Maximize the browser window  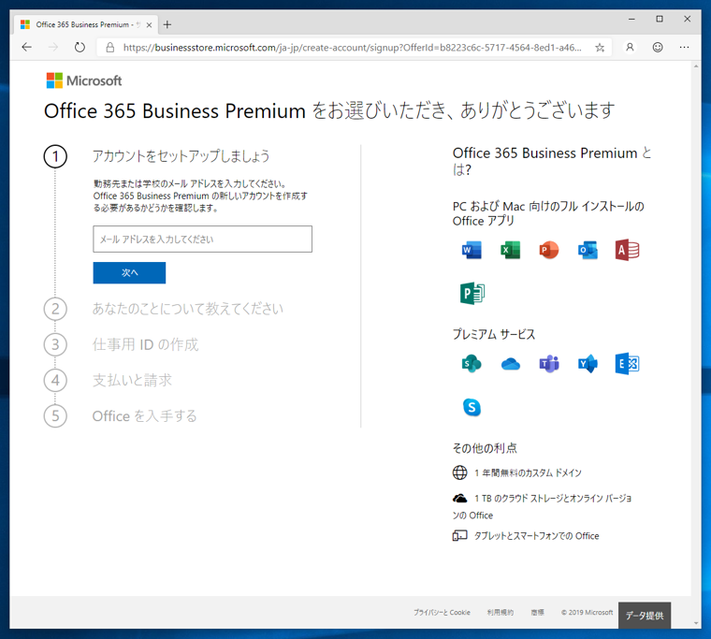click(660, 19)
